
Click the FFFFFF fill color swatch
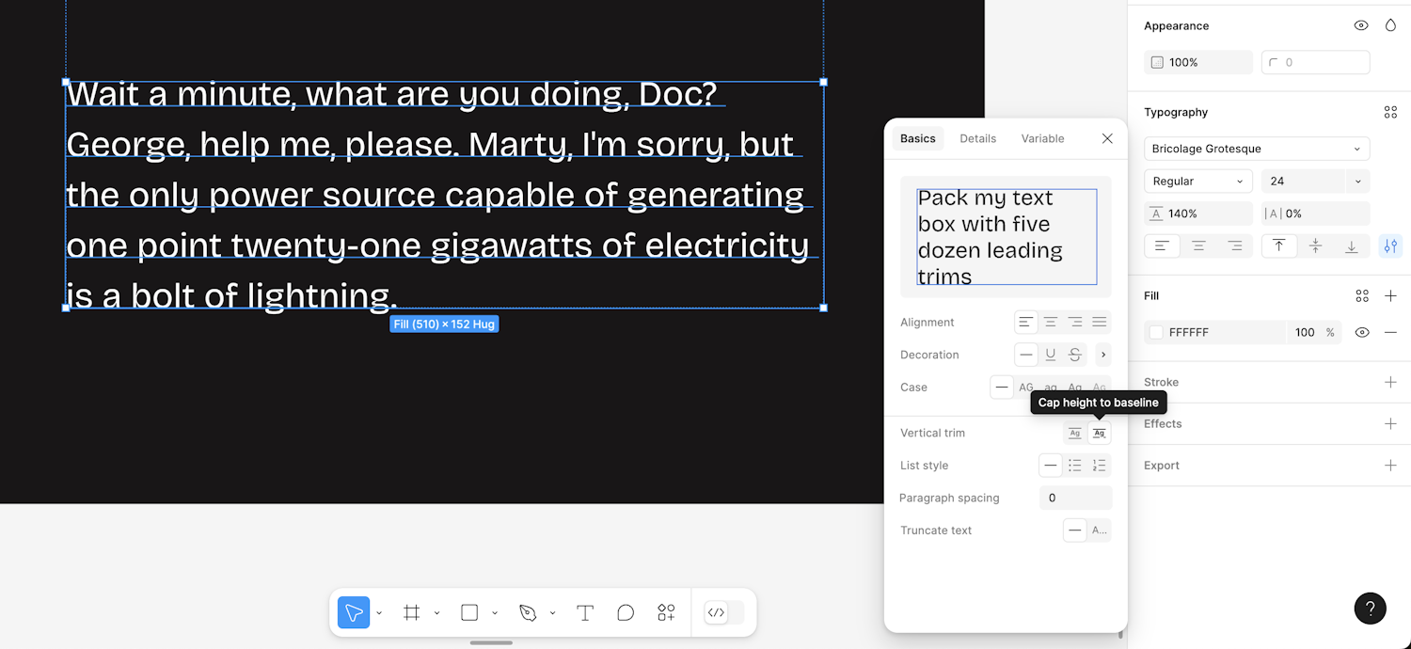click(x=1157, y=332)
